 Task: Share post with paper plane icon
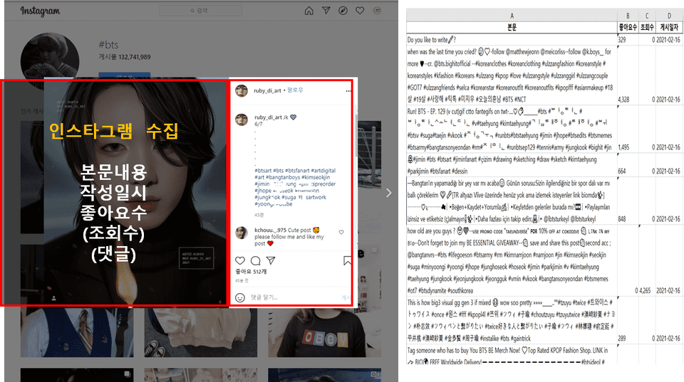271,260
